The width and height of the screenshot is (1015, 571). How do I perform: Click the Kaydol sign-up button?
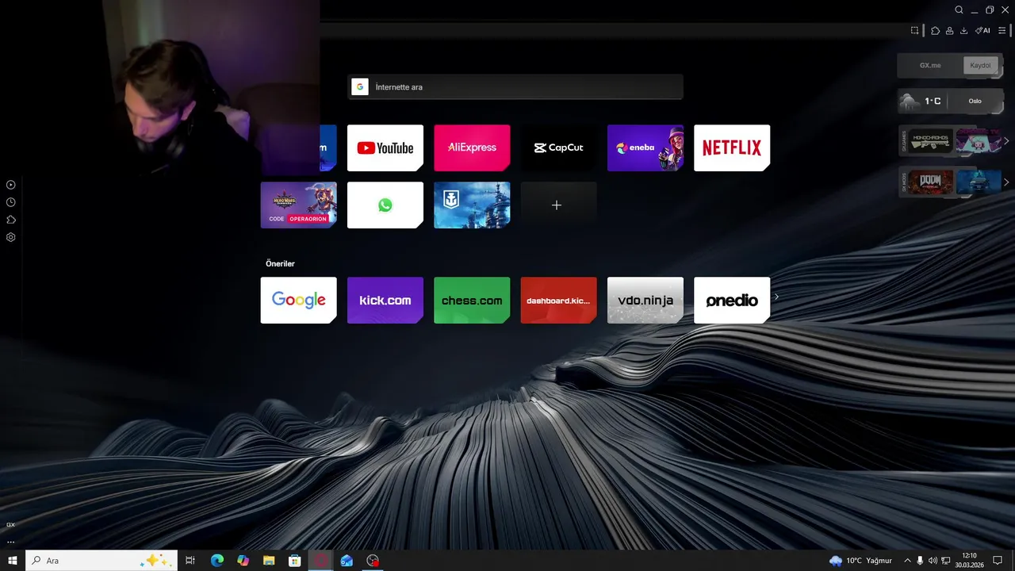coord(980,66)
